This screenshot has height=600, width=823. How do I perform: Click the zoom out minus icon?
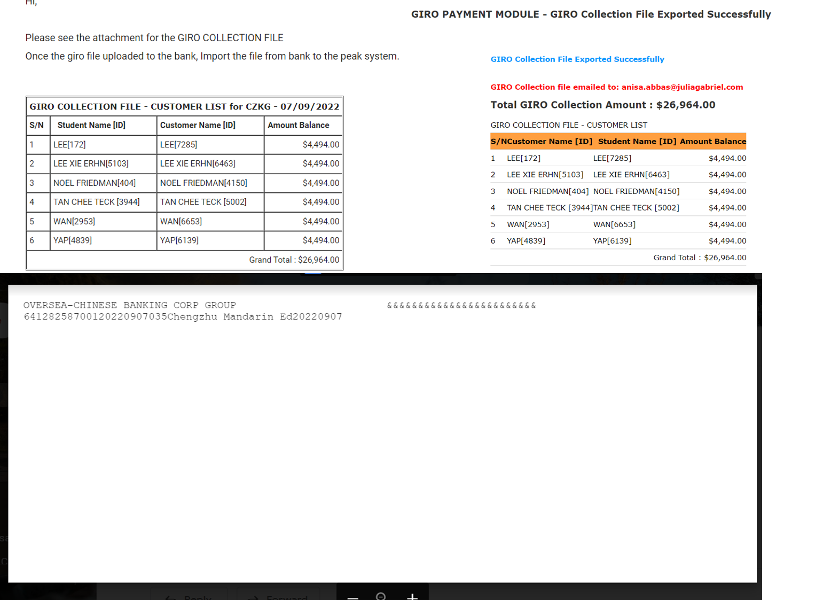tap(352, 597)
